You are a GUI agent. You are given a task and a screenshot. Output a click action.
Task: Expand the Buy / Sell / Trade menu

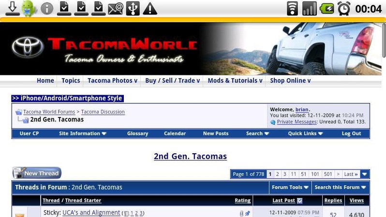tap(172, 81)
